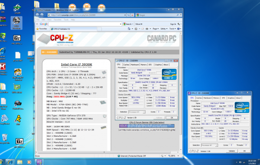The height and width of the screenshot is (165, 260).
Task: Open the View menu in Internet Explorer
Action: 49,20
